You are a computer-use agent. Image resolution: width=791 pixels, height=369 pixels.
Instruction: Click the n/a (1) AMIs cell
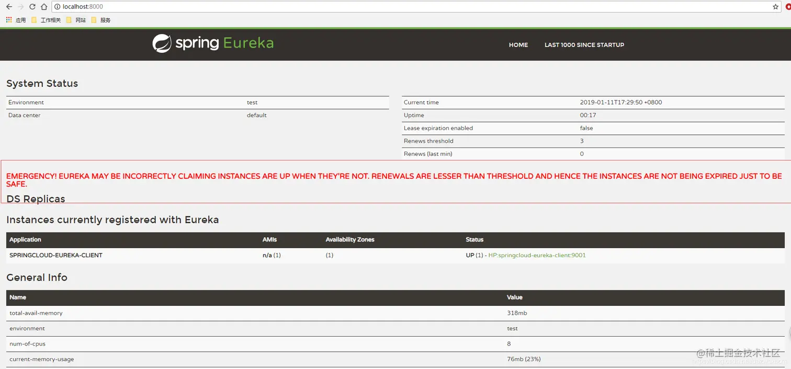(272, 255)
